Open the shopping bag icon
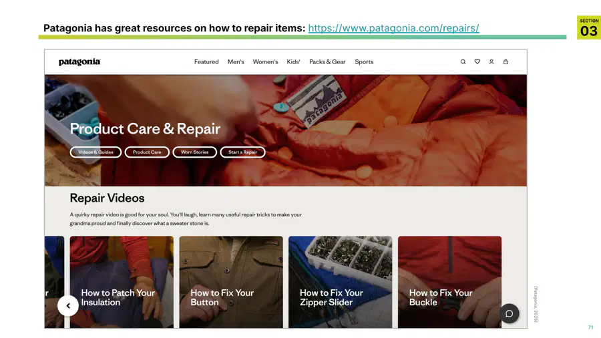 [506, 61]
